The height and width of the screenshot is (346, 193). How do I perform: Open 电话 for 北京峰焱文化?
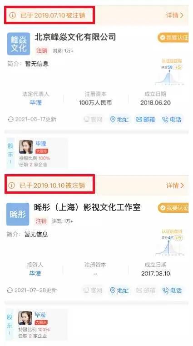pyautogui.click(x=172, y=120)
